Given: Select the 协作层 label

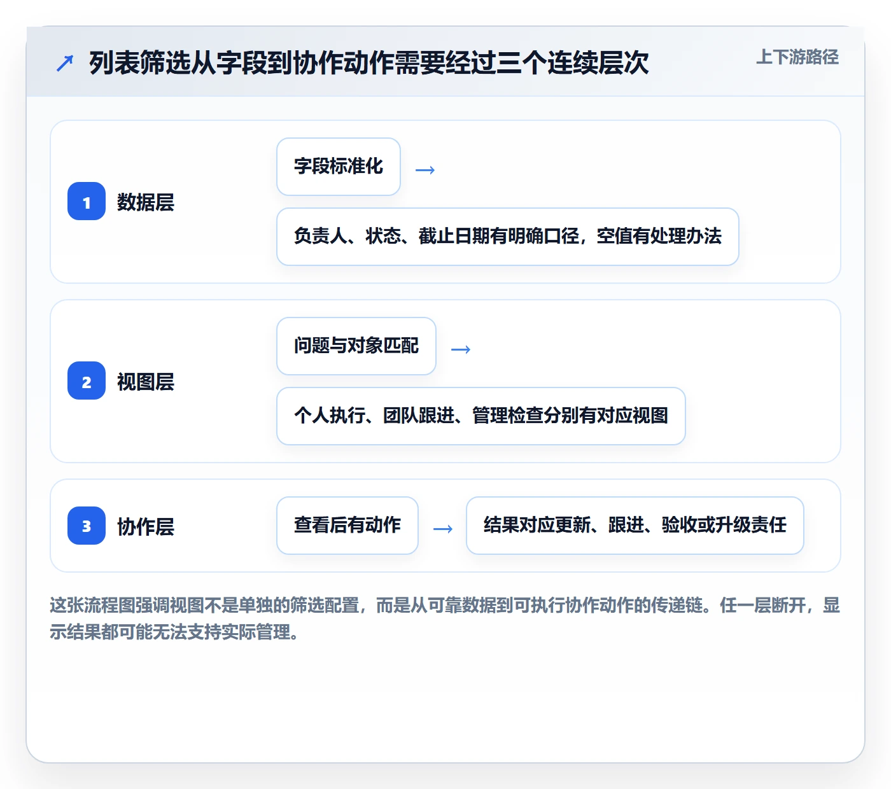Looking at the screenshot, I should [146, 527].
